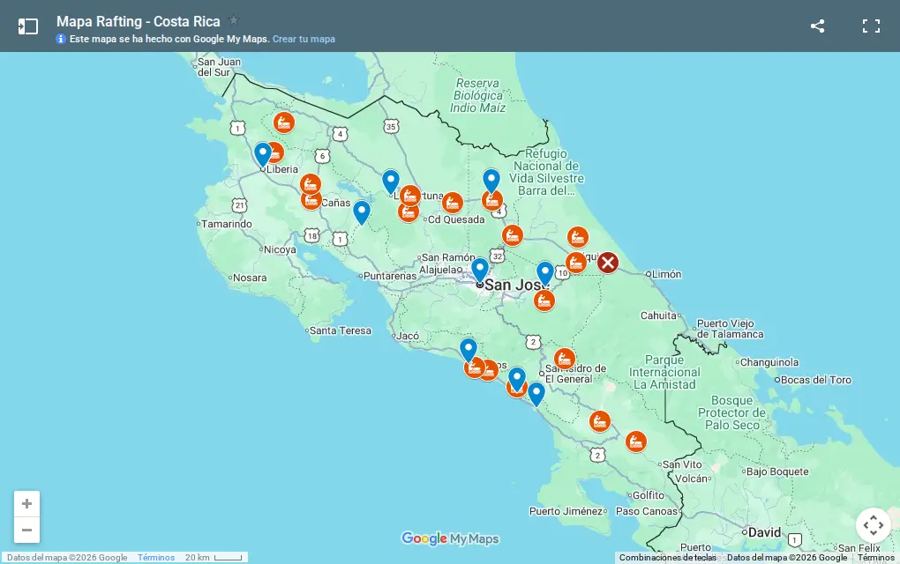Click the Jacó town label
900x564 pixels.
[x=408, y=335]
